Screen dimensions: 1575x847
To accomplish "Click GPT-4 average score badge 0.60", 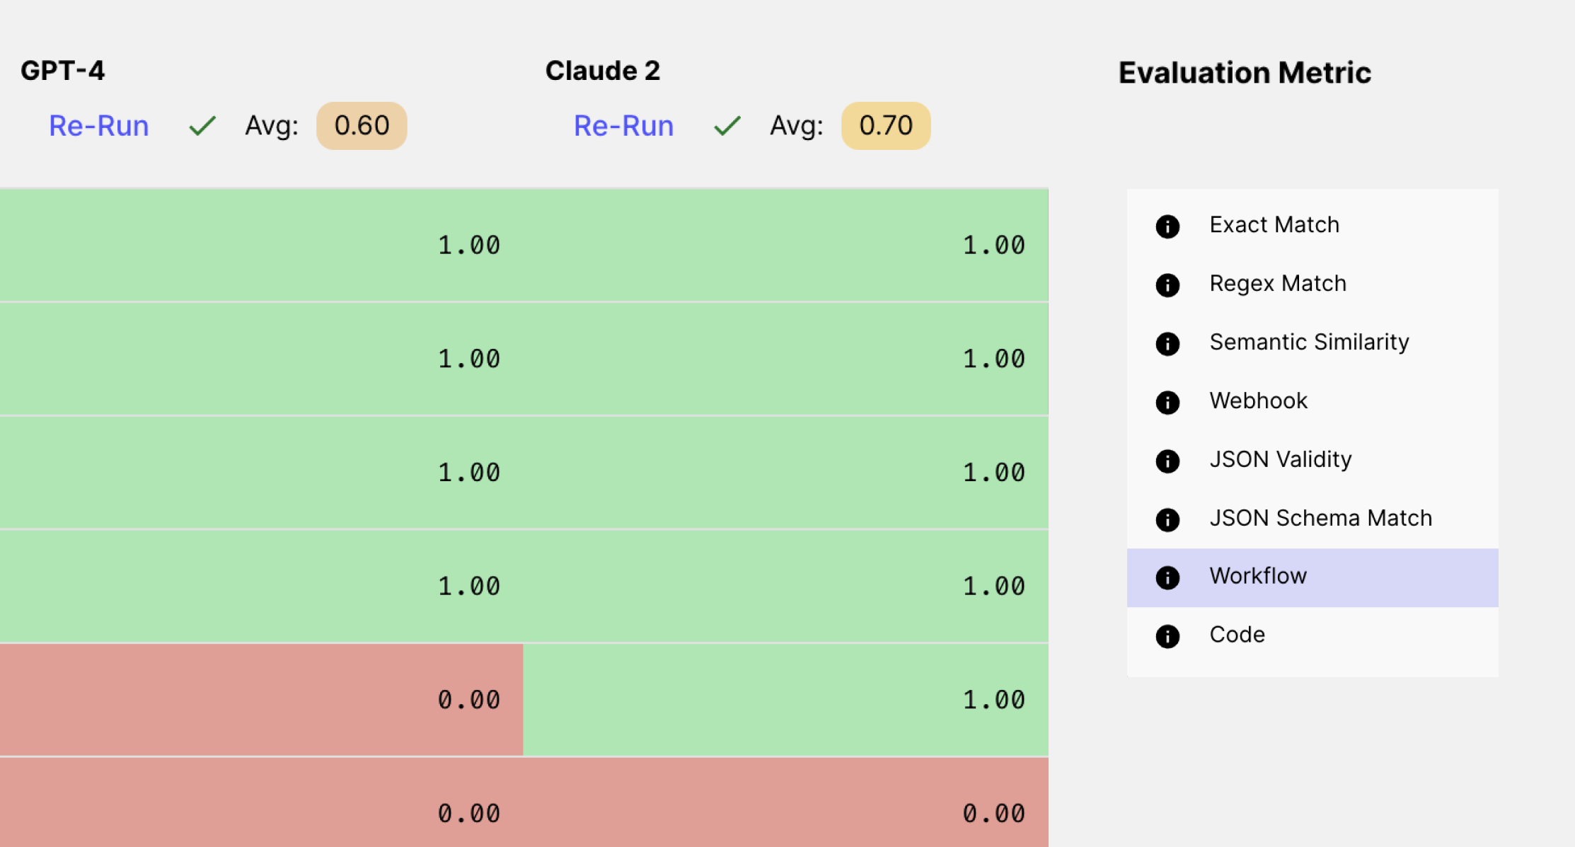I will [x=362, y=126].
